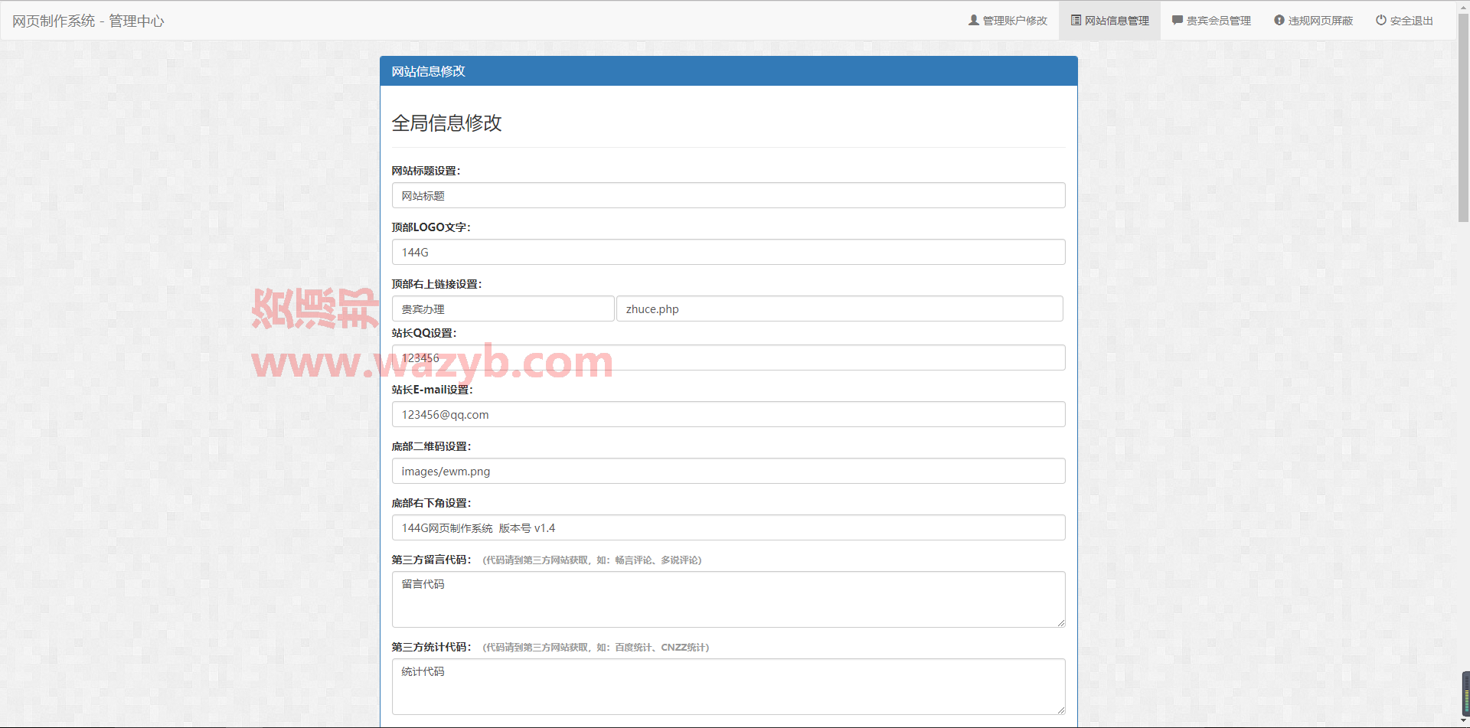The width and height of the screenshot is (1470, 728).
Task: Click the 站长QQ field with 123456
Action: 728,357
